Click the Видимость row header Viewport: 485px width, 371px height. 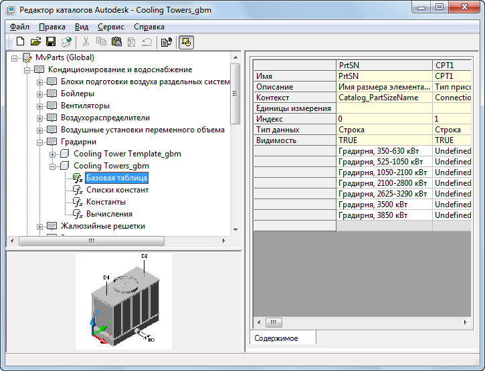pos(295,140)
